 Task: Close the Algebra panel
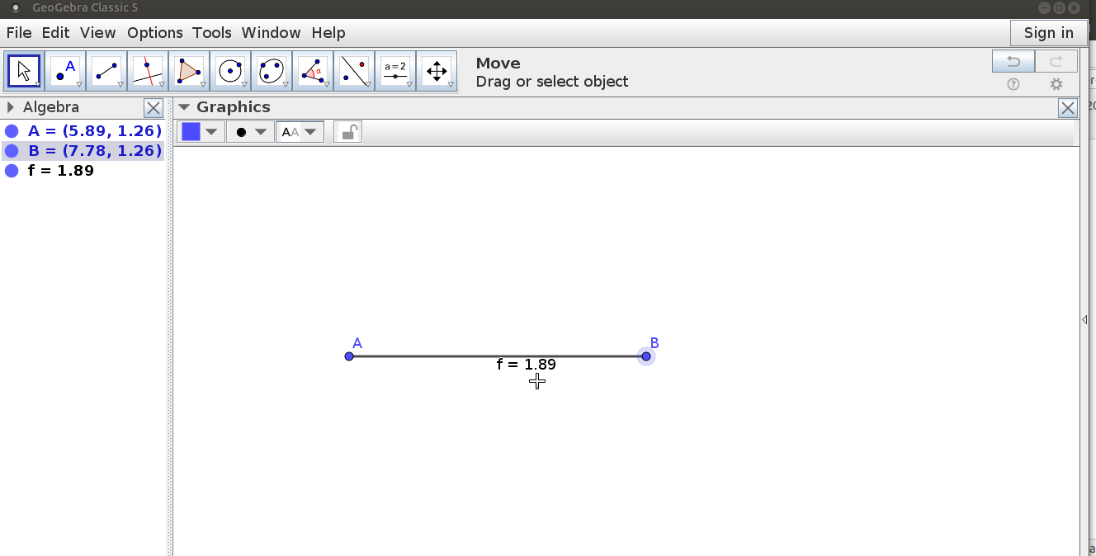[x=154, y=108]
